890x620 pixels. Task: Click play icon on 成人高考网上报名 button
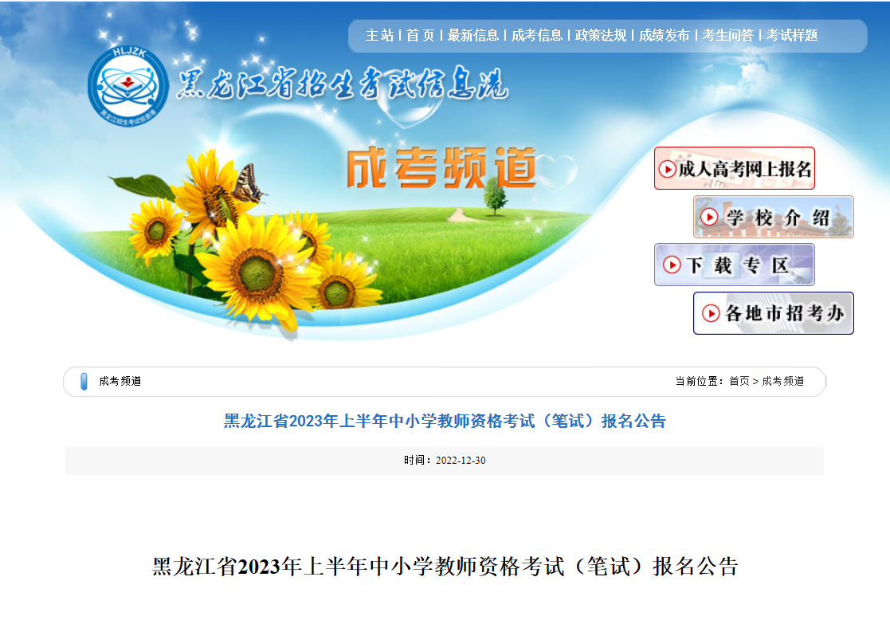pyautogui.click(x=667, y=169)
